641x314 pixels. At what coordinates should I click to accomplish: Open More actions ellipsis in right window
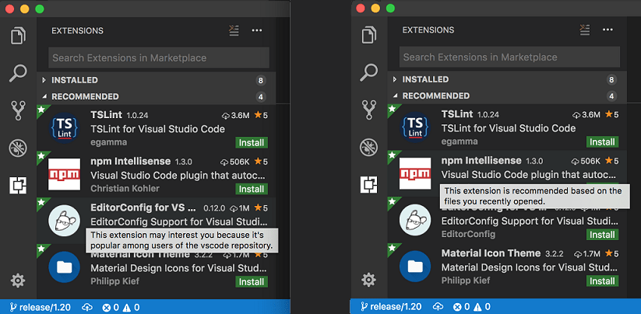(608, 30)
